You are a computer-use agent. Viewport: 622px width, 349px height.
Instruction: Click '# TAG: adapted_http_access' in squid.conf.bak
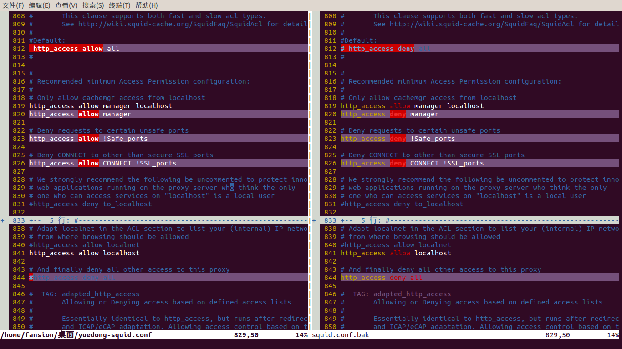(396, 294)
